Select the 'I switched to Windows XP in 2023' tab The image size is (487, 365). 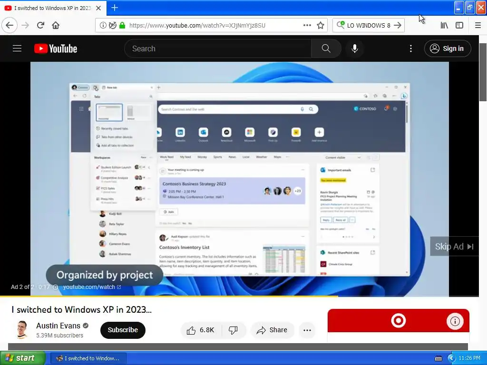[x=52, y=8]
